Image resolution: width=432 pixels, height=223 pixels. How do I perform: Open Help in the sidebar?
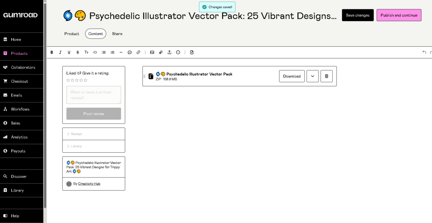(x=21, y=216)
